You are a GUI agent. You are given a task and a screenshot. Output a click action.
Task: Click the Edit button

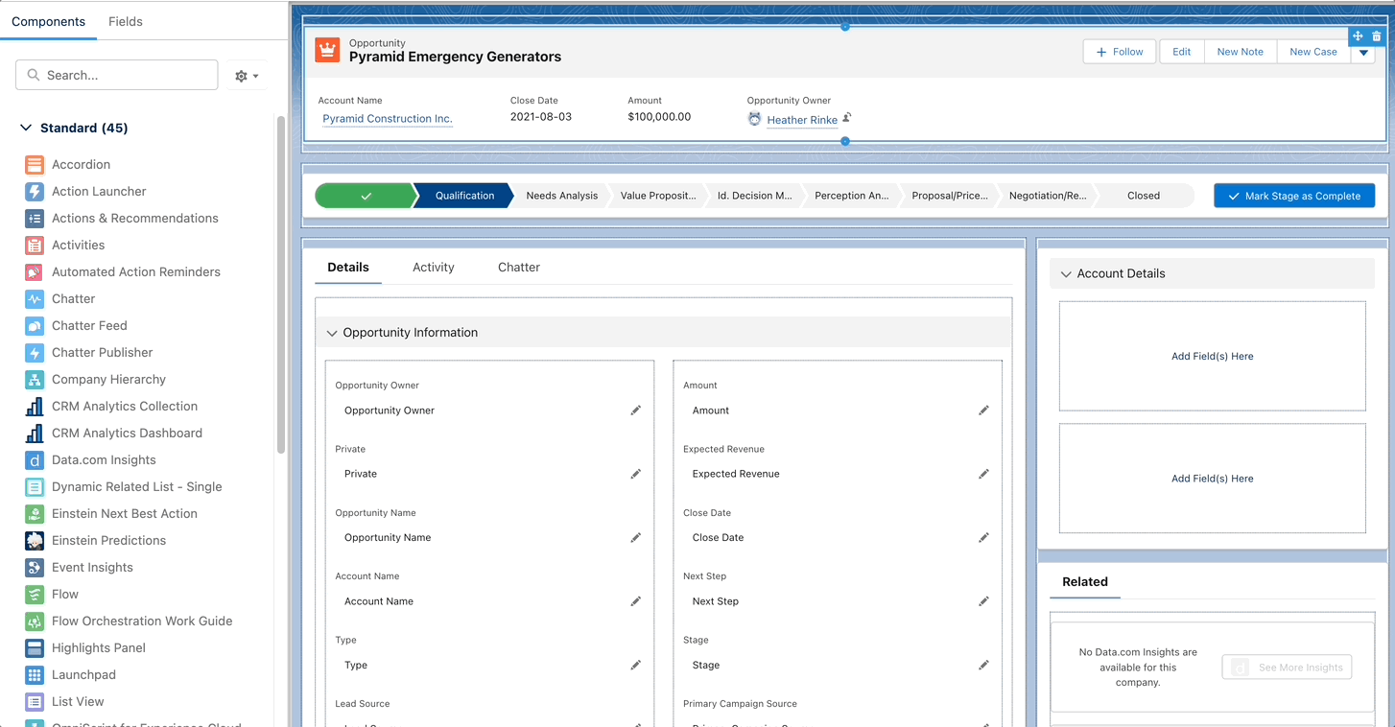coord(1182,52)
